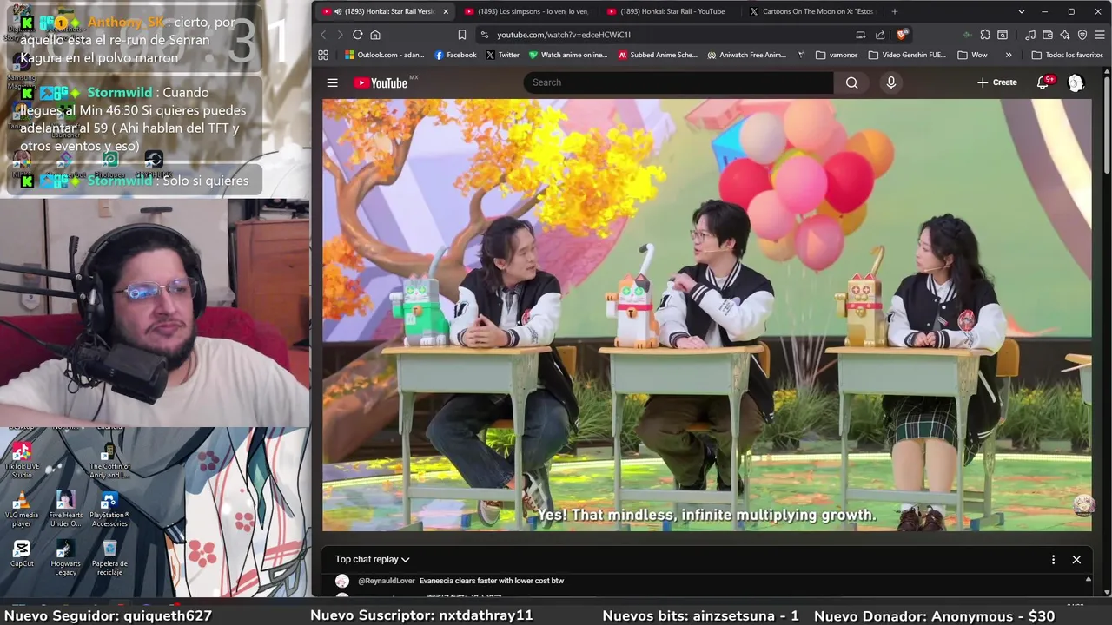Open the YouTube guide hamburger menu
Viewport: 1112px width, 625px height.
(x=332, y=82)
